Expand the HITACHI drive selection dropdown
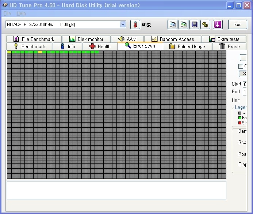Screen dimensions: 253x214 [123, 25]
